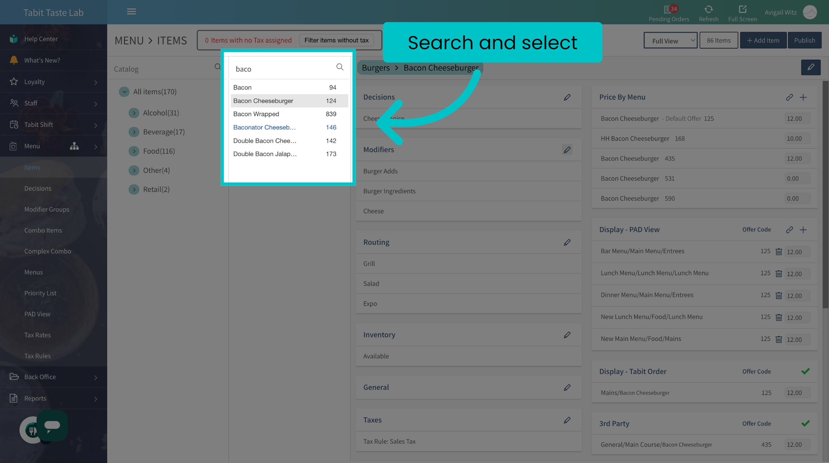
Task: Edit the Taxes section
Action: click(567, 420)
